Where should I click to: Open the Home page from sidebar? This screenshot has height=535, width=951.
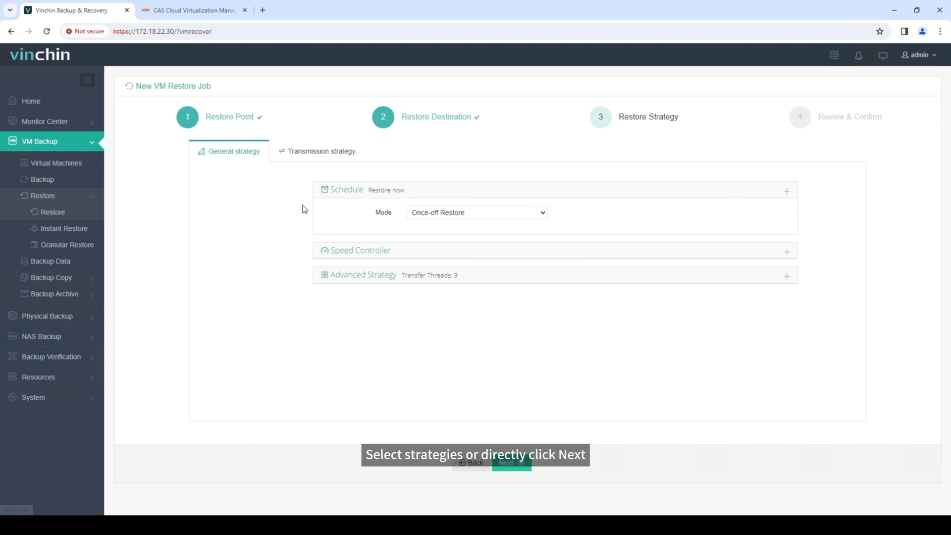(31, 101)
